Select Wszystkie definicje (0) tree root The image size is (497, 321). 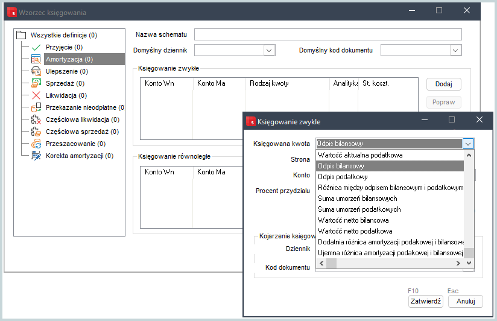(x=64, y=35)
